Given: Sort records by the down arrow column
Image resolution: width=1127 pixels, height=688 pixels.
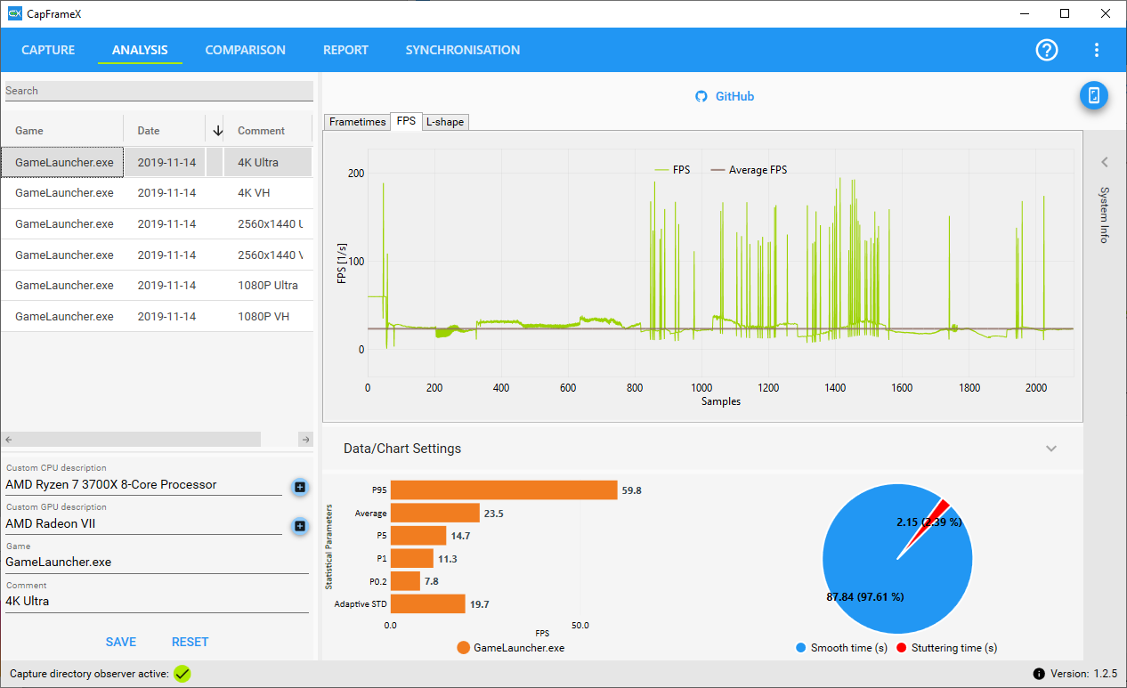Looking at the screenshot, I should tap(218, 131).
